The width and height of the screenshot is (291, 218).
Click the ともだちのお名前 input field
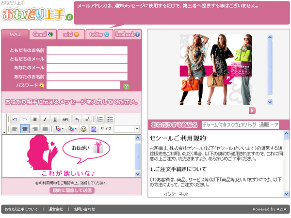tap(87, 50)
